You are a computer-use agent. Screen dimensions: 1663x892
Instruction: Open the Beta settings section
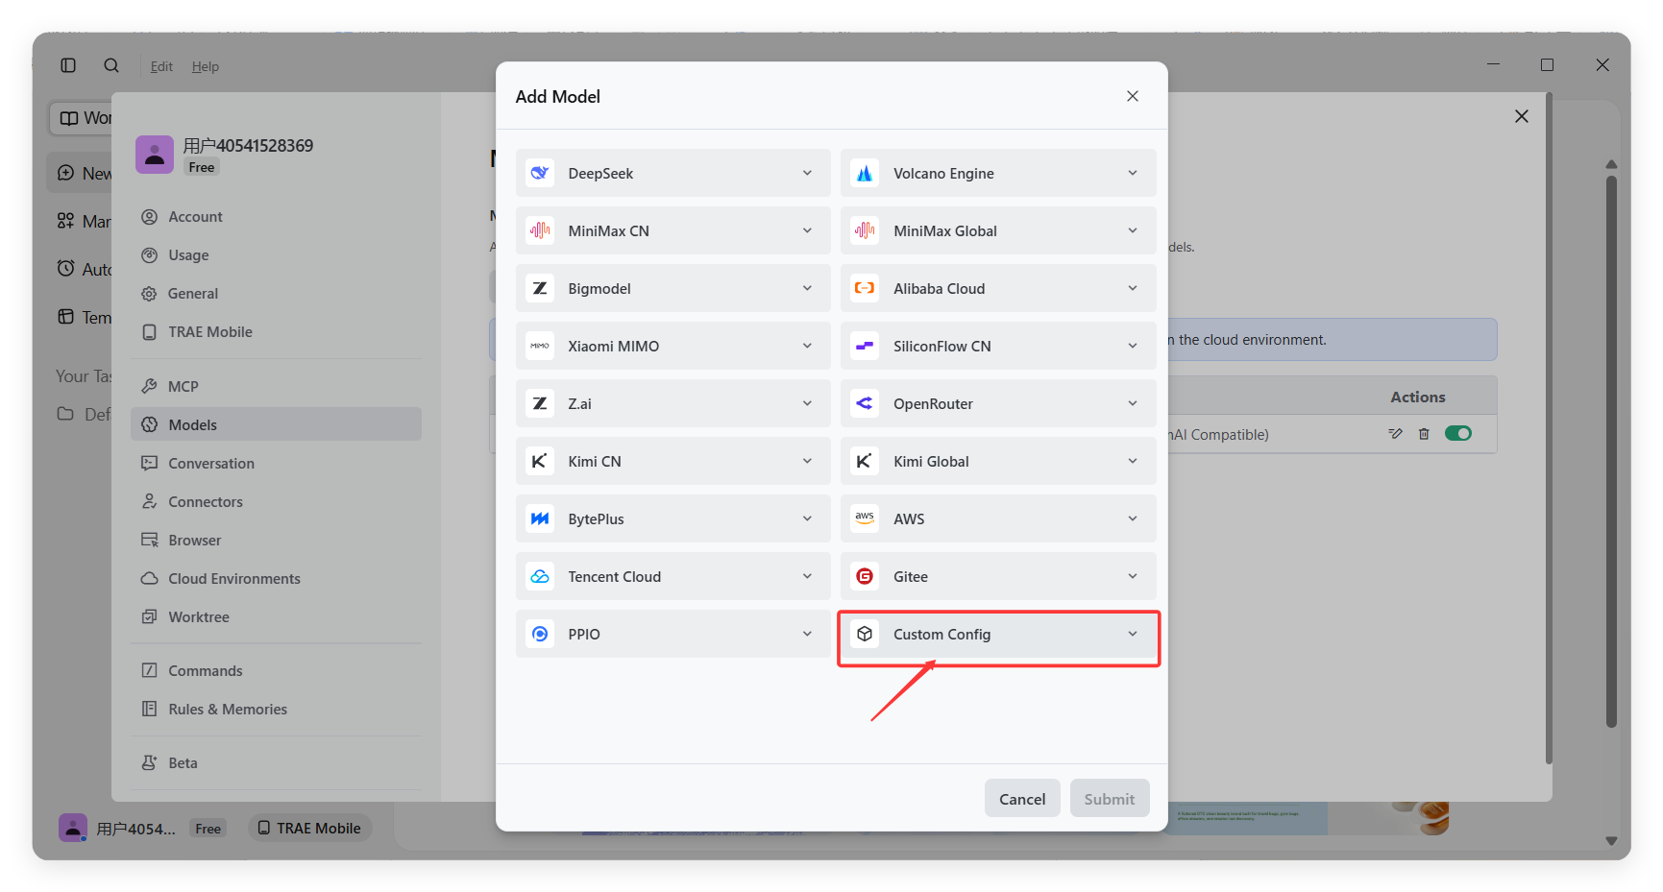(x=277, y=762)
